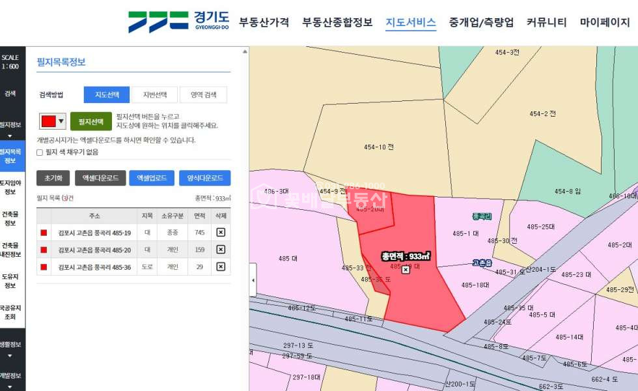
Task: Click the red fill color swatch
Action: tap(48, 121)
